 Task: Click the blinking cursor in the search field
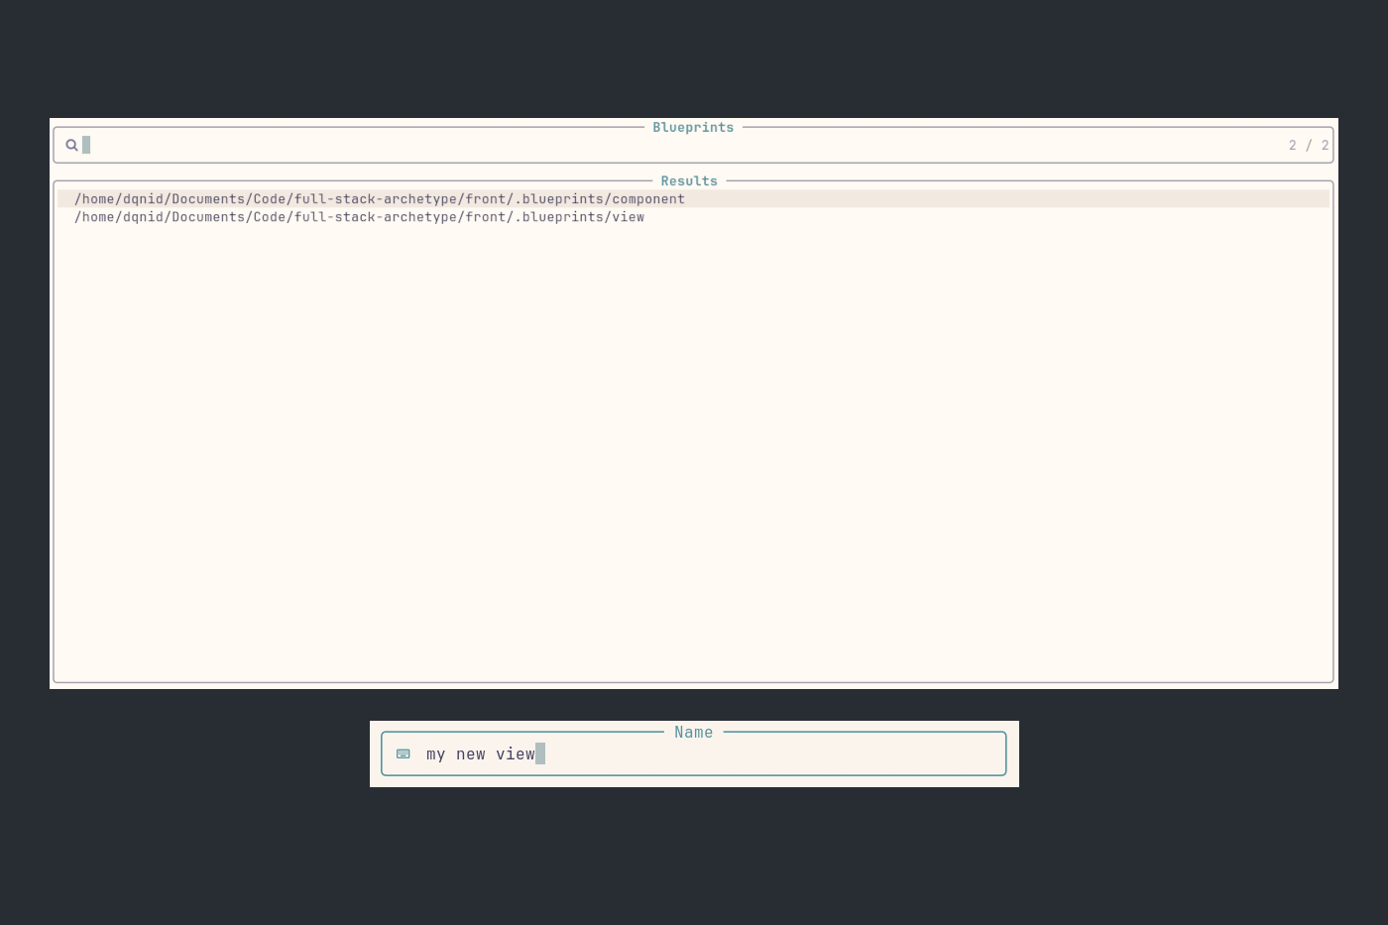pos(87,145)
